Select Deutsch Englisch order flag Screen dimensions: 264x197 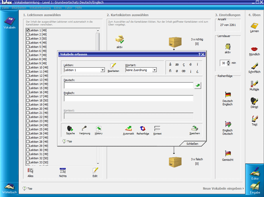coord(228,99)
